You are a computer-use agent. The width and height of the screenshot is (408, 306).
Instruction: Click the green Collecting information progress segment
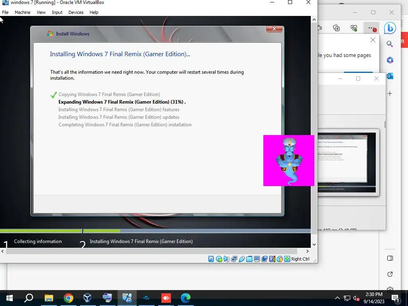point(41,231)
